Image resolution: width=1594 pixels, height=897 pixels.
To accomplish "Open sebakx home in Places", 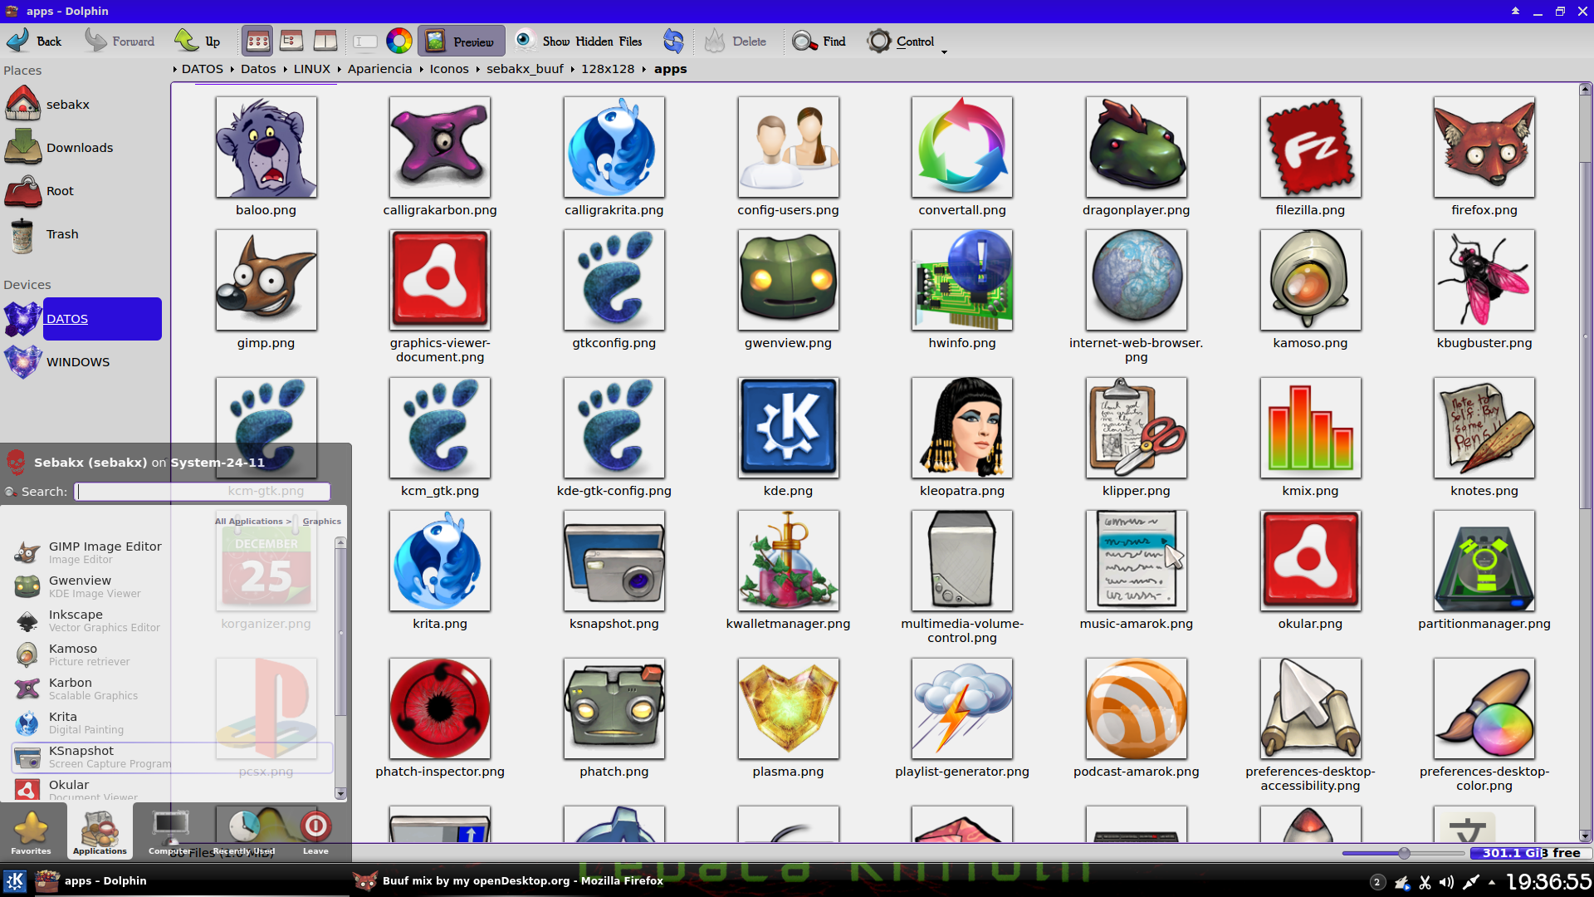I will (82, 105).
